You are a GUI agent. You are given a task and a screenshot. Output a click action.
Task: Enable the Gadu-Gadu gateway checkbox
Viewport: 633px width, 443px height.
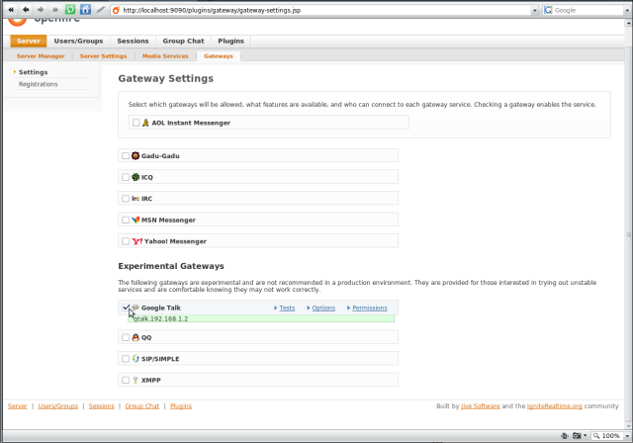[126, 155]
